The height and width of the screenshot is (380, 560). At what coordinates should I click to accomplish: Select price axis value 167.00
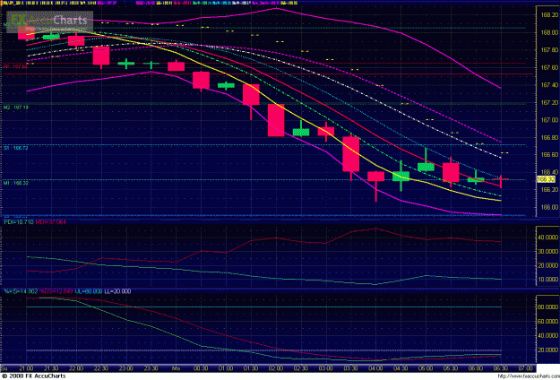pos(549,120)
